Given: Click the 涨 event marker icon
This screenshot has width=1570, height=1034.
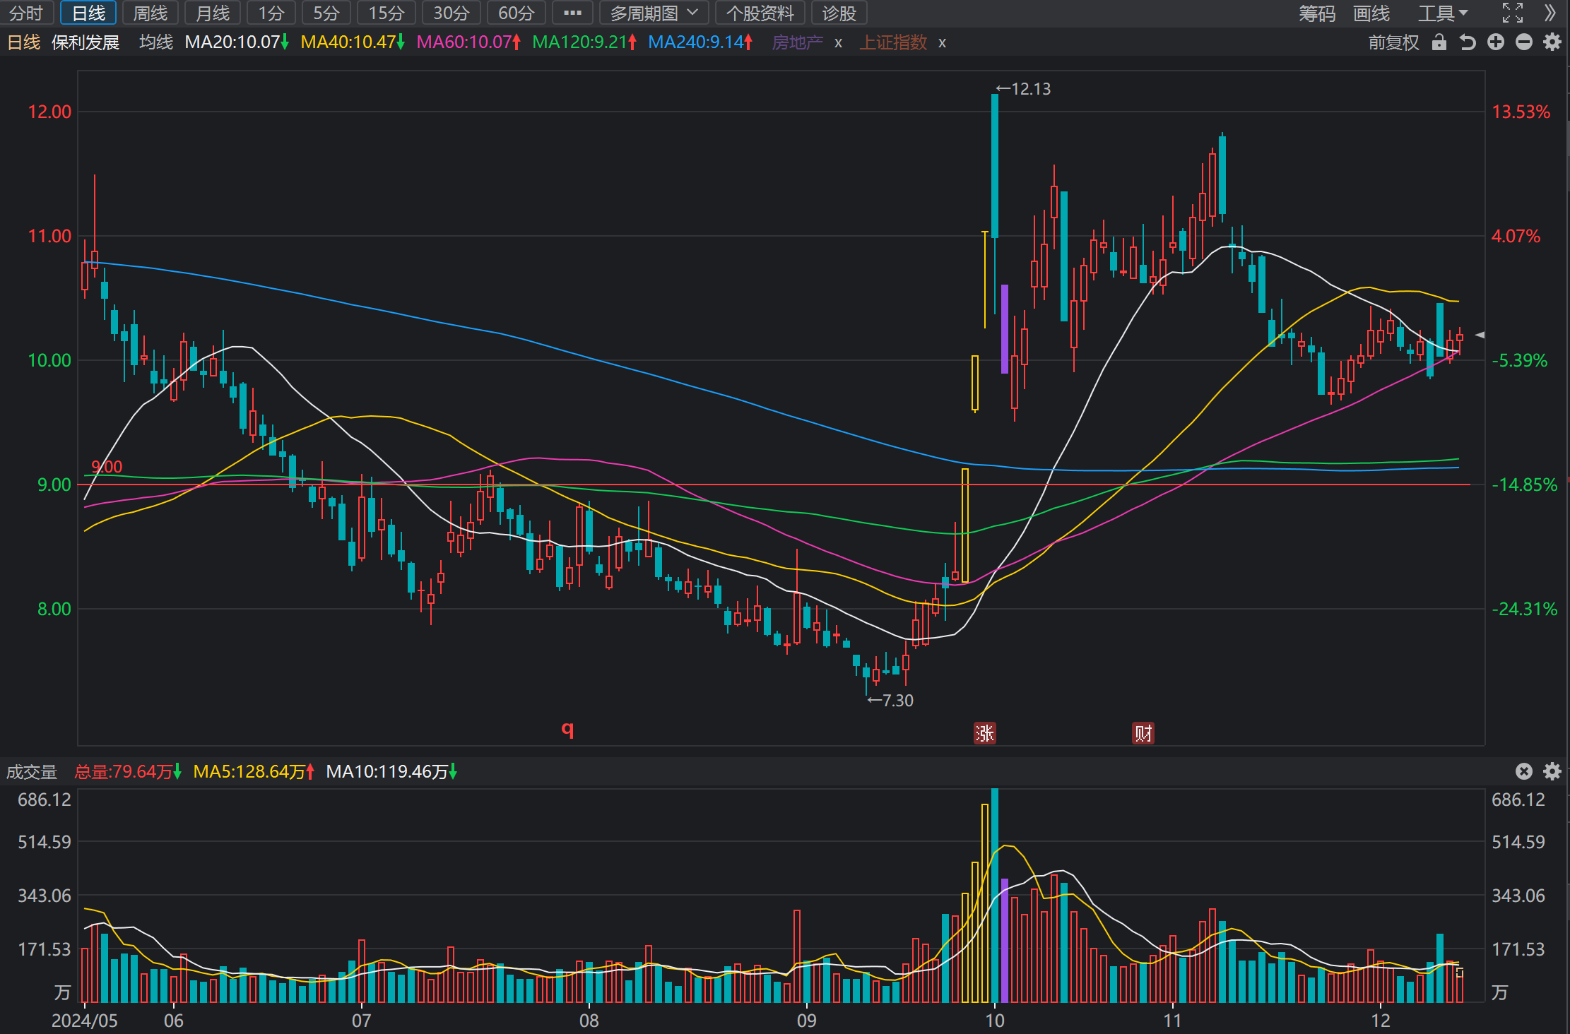Looking at the screenshot, I should pos(984,733).
